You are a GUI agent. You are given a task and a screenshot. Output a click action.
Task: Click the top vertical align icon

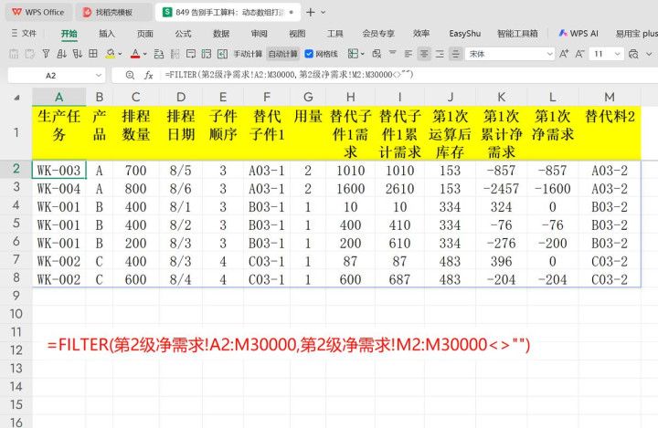click(x=393, y=54)
